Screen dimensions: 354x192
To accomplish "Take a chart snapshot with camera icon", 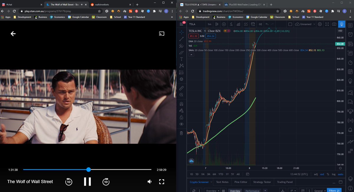I will (334, 24).
